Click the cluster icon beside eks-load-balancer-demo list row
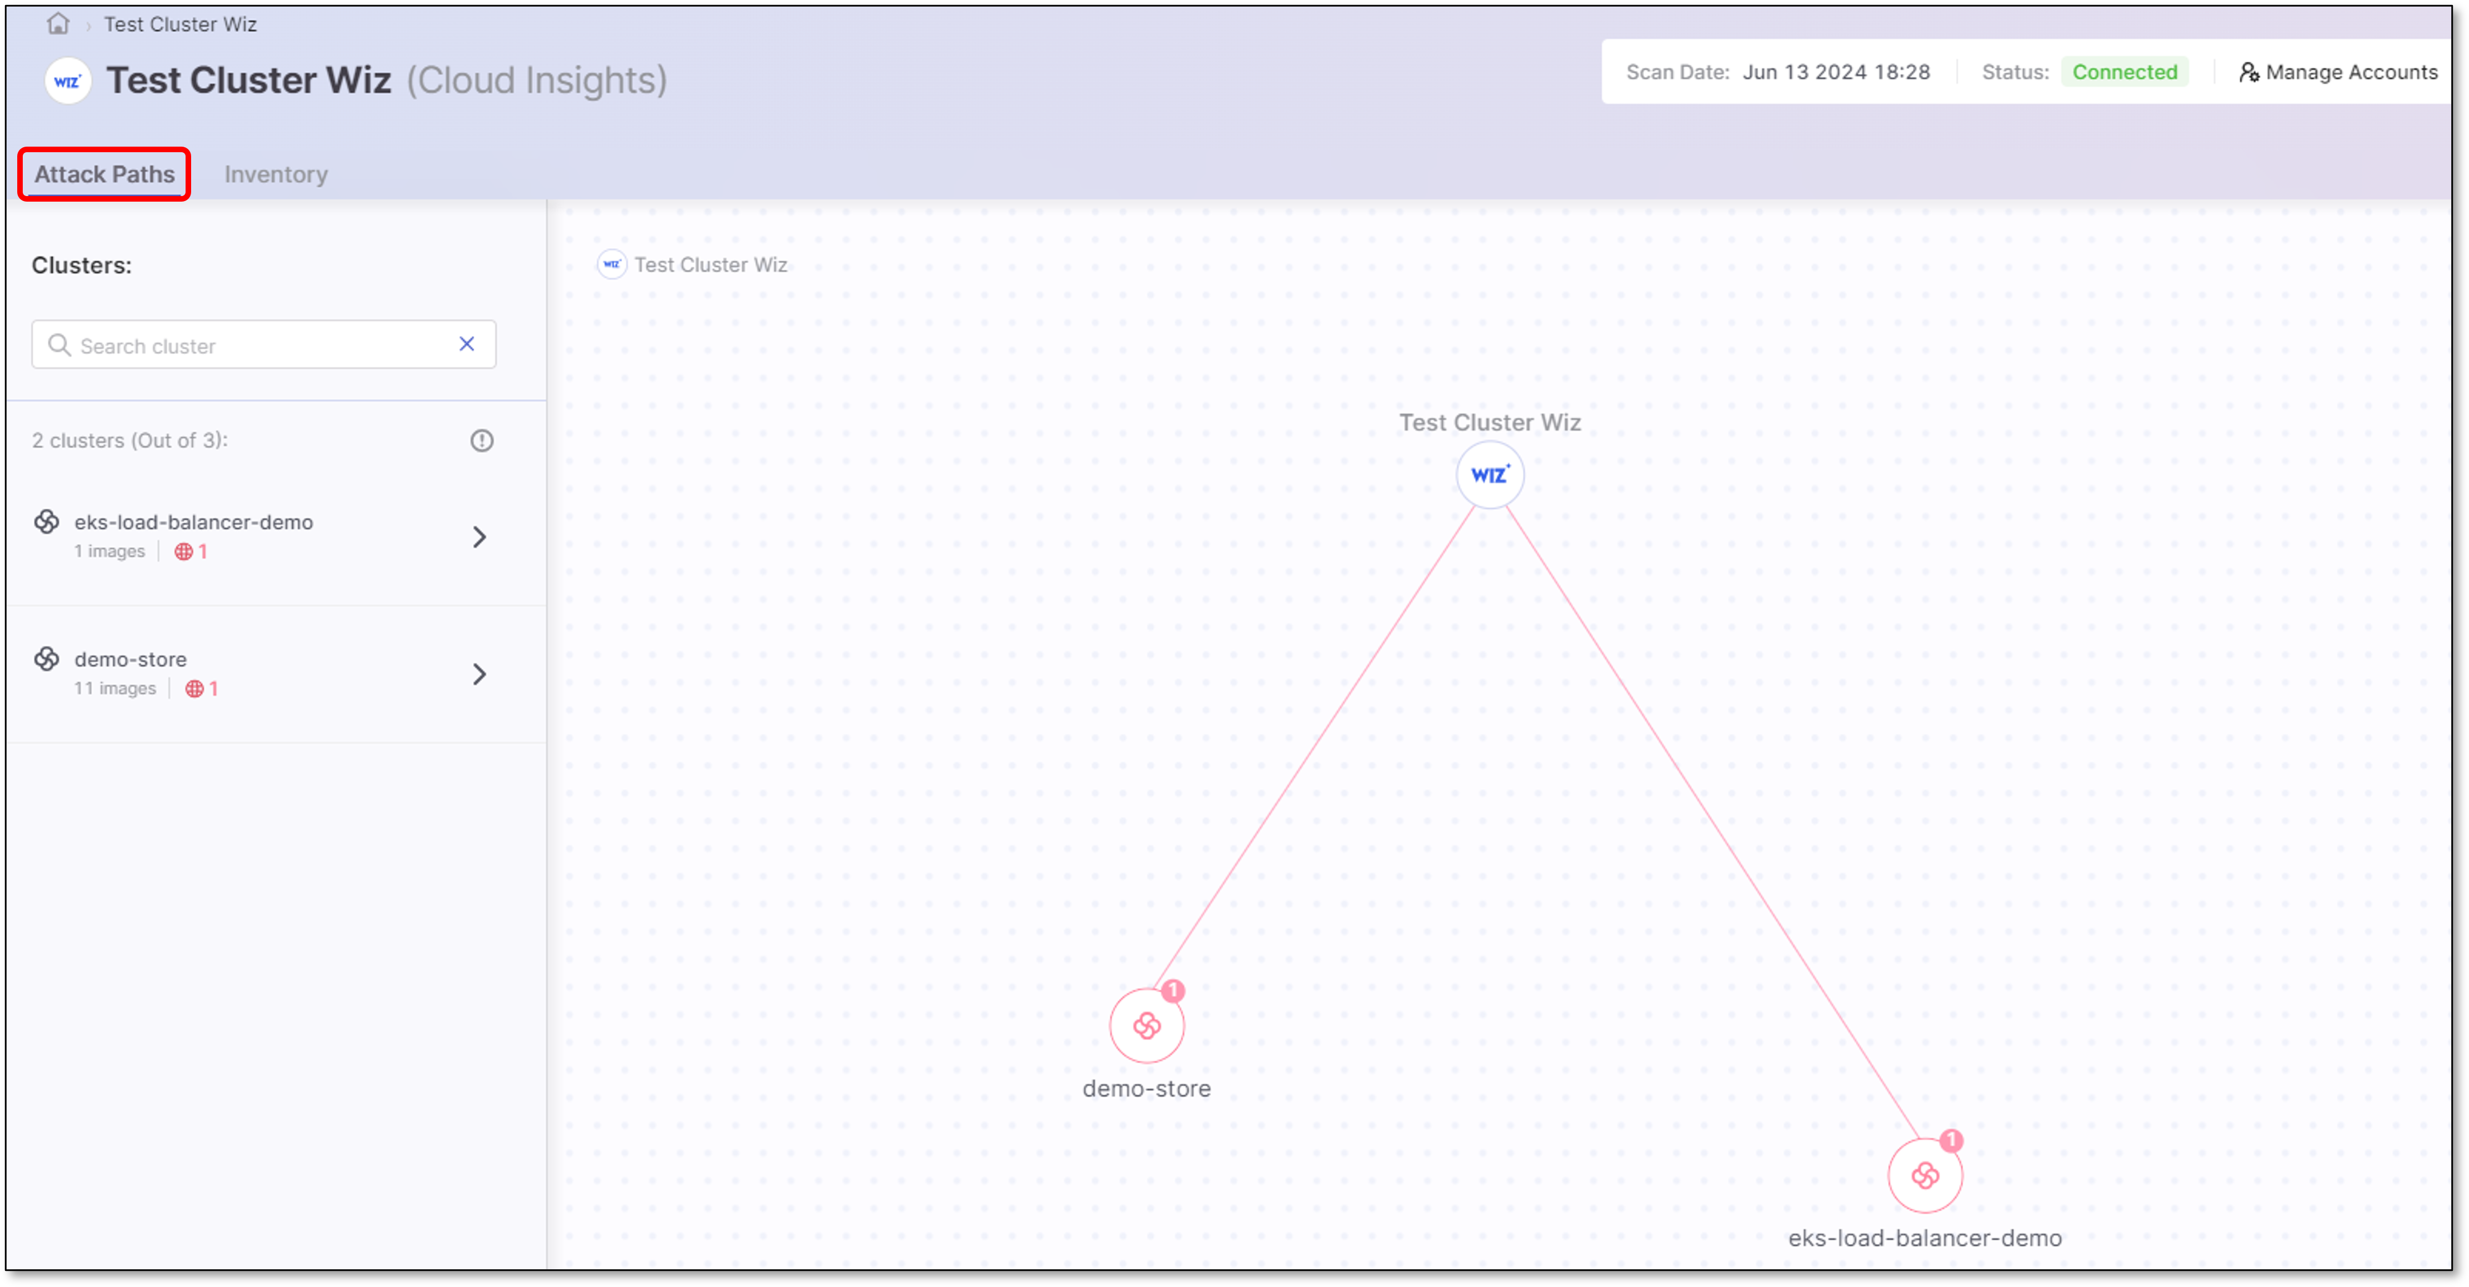The image size is (2469, 1287). (x=47, y=522)
